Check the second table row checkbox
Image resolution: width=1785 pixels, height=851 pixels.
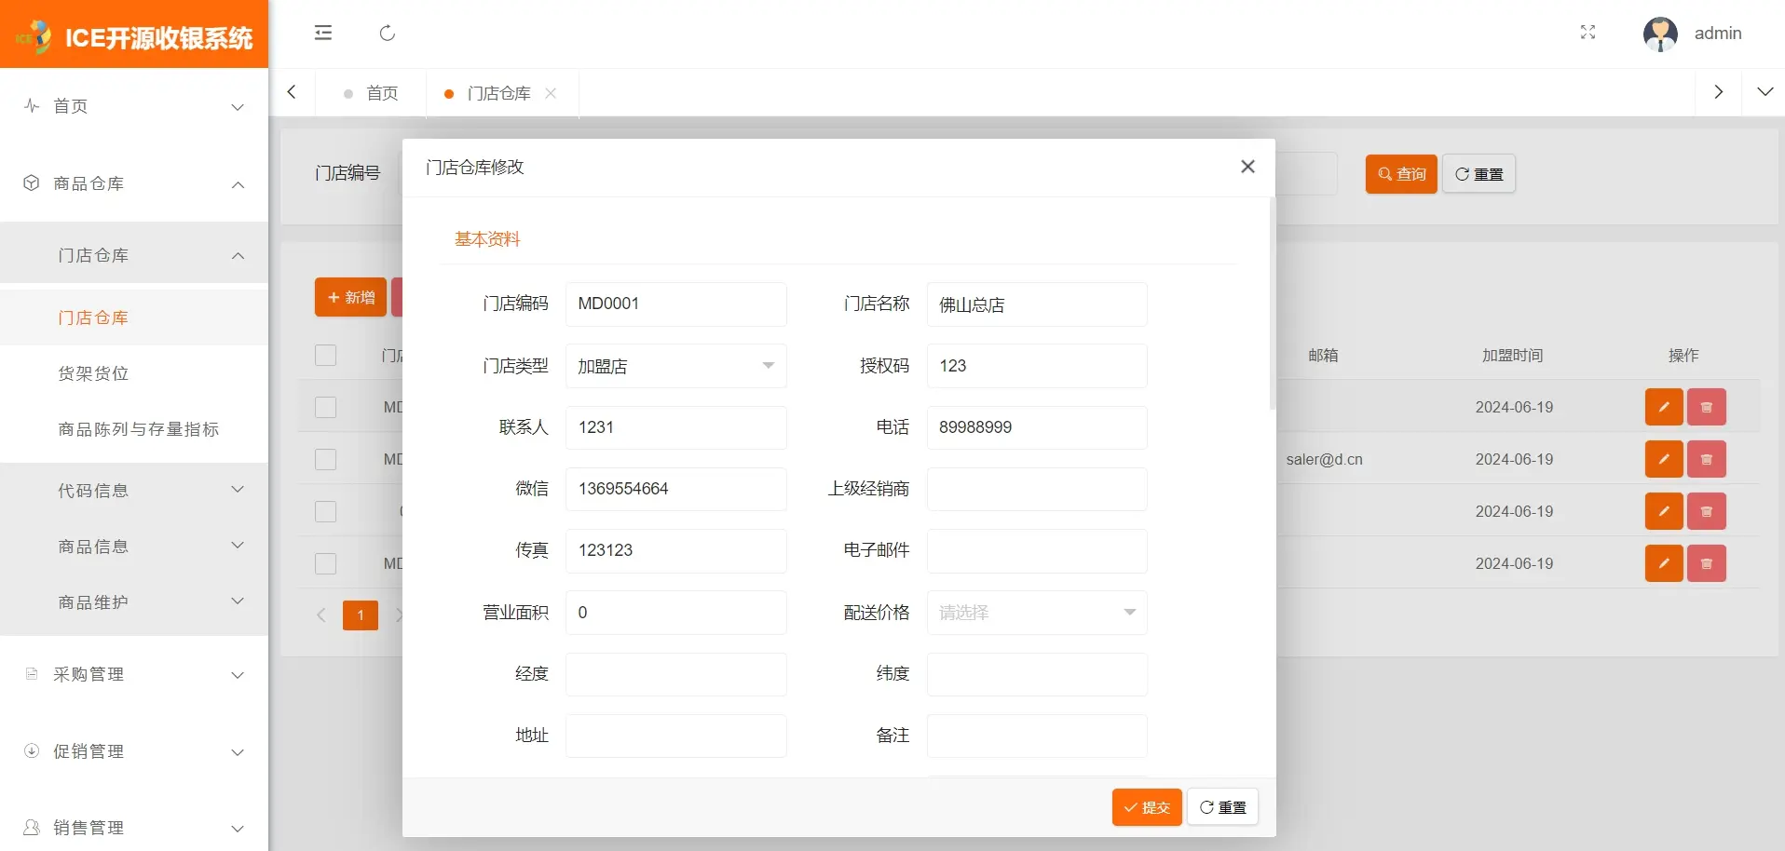click(325, 459)
